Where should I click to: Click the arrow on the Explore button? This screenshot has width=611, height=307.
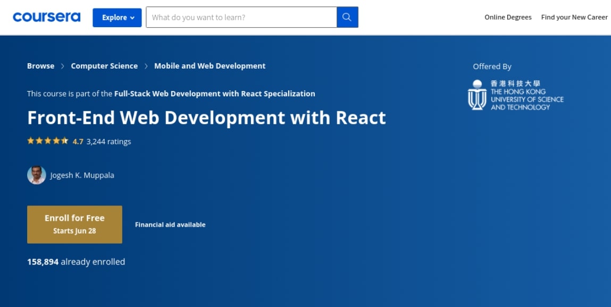[132, 18]
